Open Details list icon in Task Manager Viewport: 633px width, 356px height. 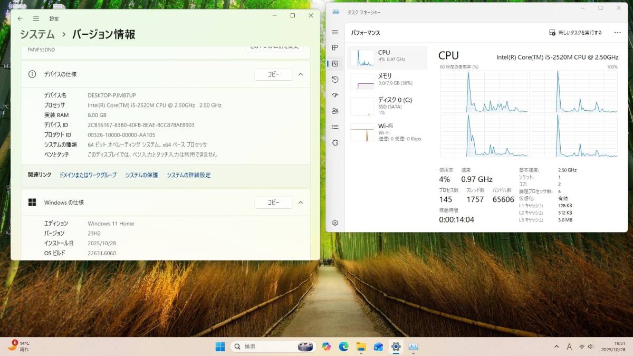335,127
